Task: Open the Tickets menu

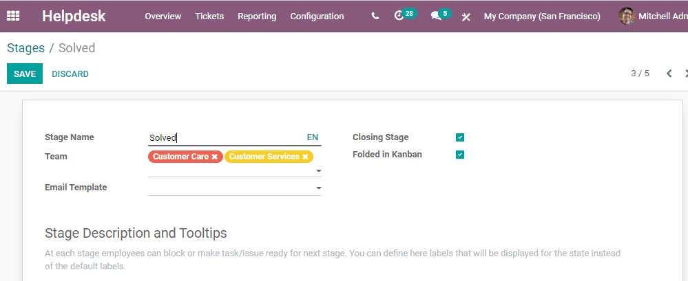Action: 209,16
